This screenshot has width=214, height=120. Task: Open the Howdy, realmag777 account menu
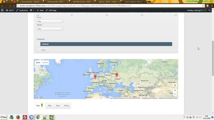(197, 10)
